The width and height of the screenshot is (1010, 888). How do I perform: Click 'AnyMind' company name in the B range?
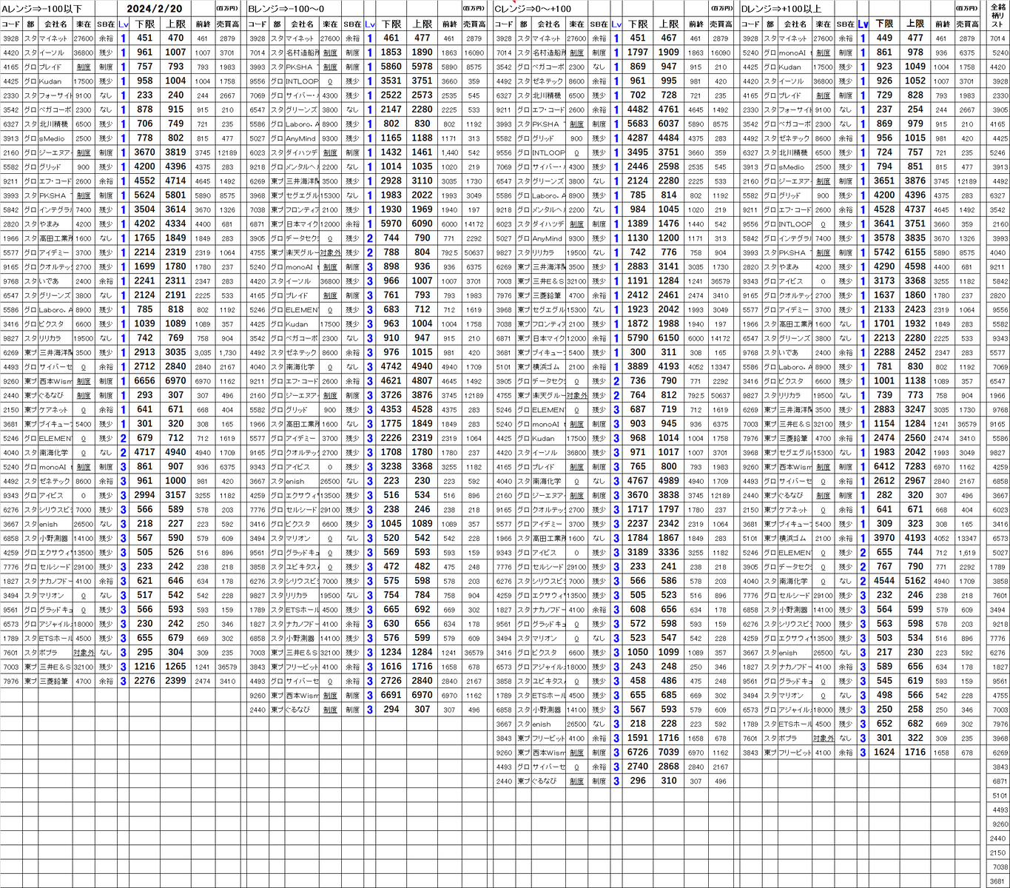coord(301,138)
